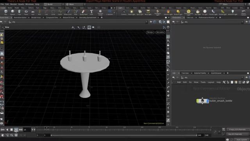The height and width of the screenshot is (141, 250).
Task: Select the Null shelf tool
Action: point(39,12)
